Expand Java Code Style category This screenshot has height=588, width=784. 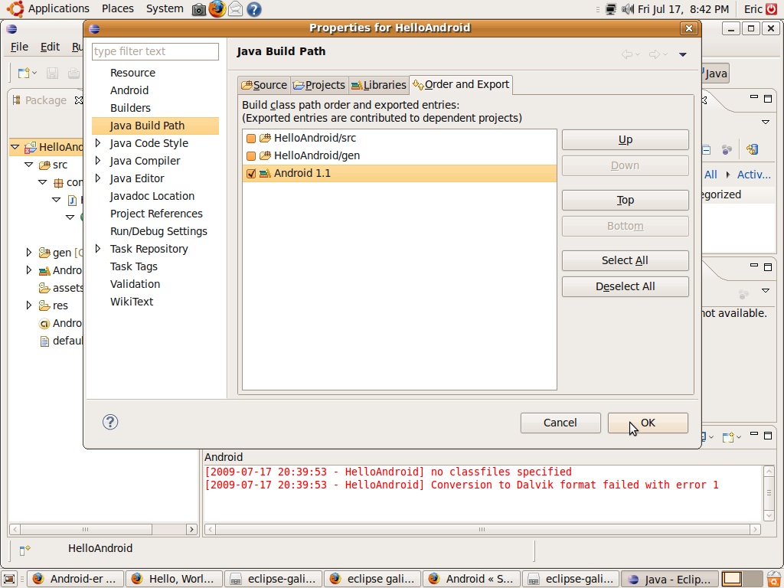pyautogui.click(x=98, y=143)
